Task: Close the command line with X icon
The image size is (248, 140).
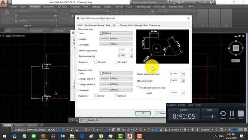Action: [x=72, y=120]
